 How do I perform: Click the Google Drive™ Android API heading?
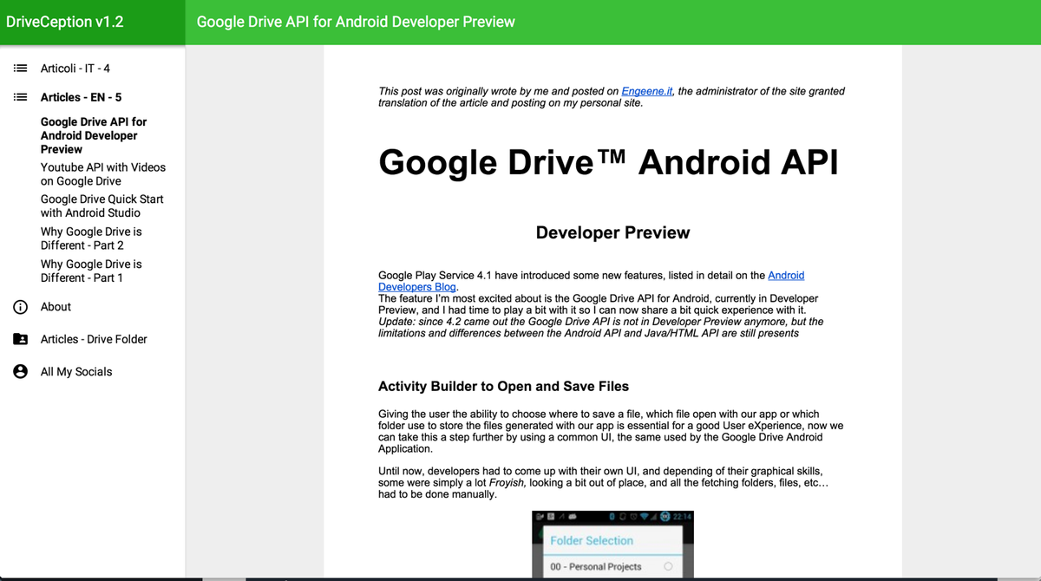pos(608,162)
